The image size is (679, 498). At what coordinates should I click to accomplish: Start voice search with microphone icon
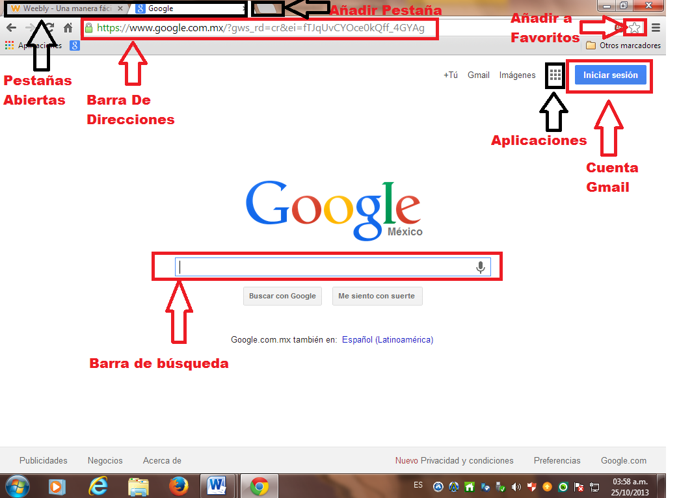(x=480, y=267)
